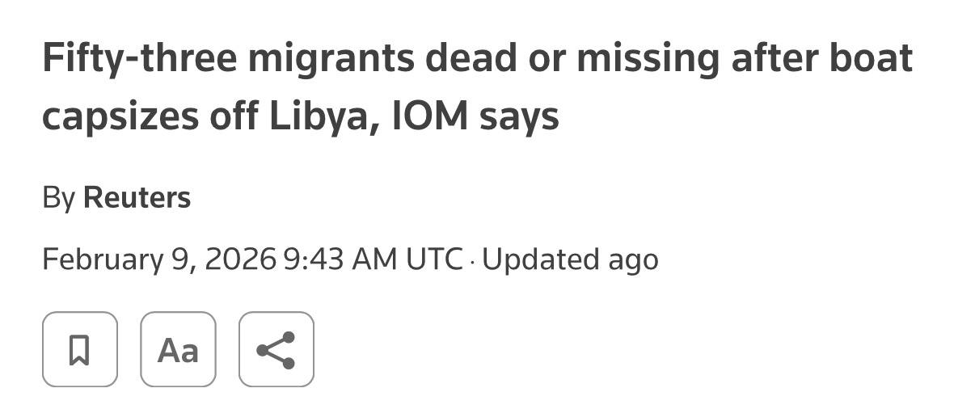Click the share icon button
Viewport: 975px width, 405px height.
[276, 349]
